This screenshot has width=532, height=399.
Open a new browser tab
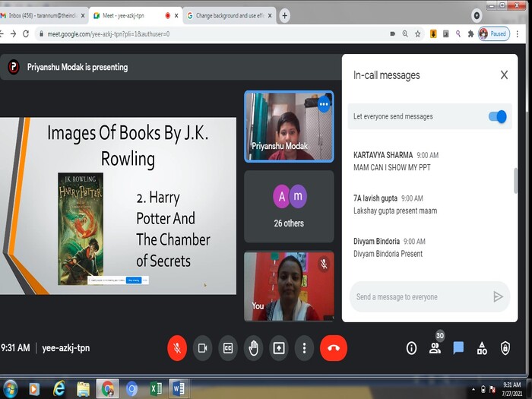[x=285, y=16]
